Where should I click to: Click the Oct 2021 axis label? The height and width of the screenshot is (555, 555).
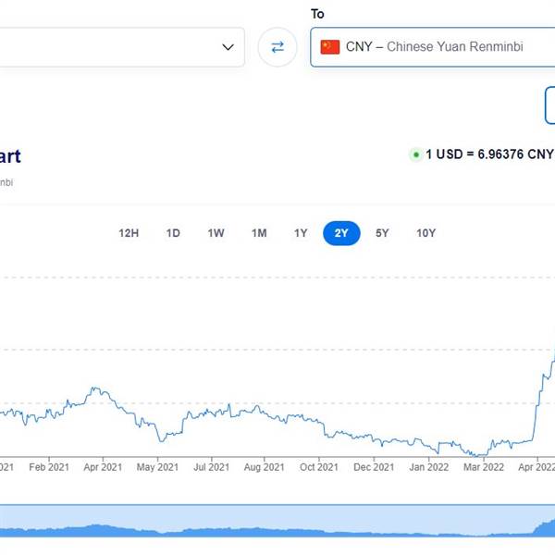[x=320, y=467]
